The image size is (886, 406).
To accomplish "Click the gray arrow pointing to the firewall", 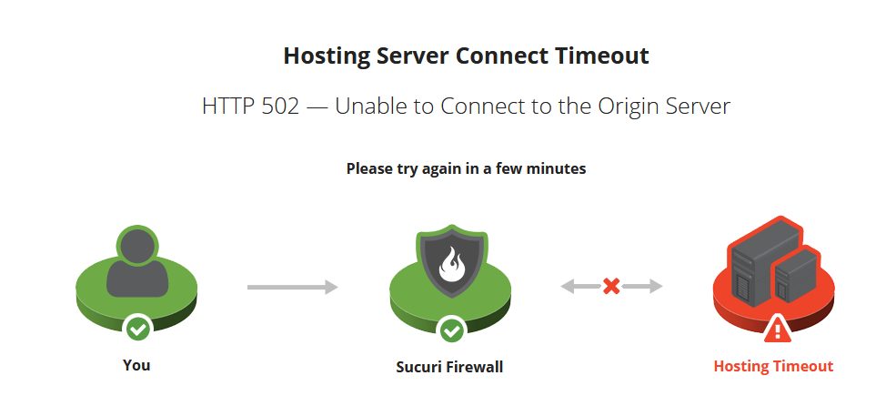I will pos(292,287).
